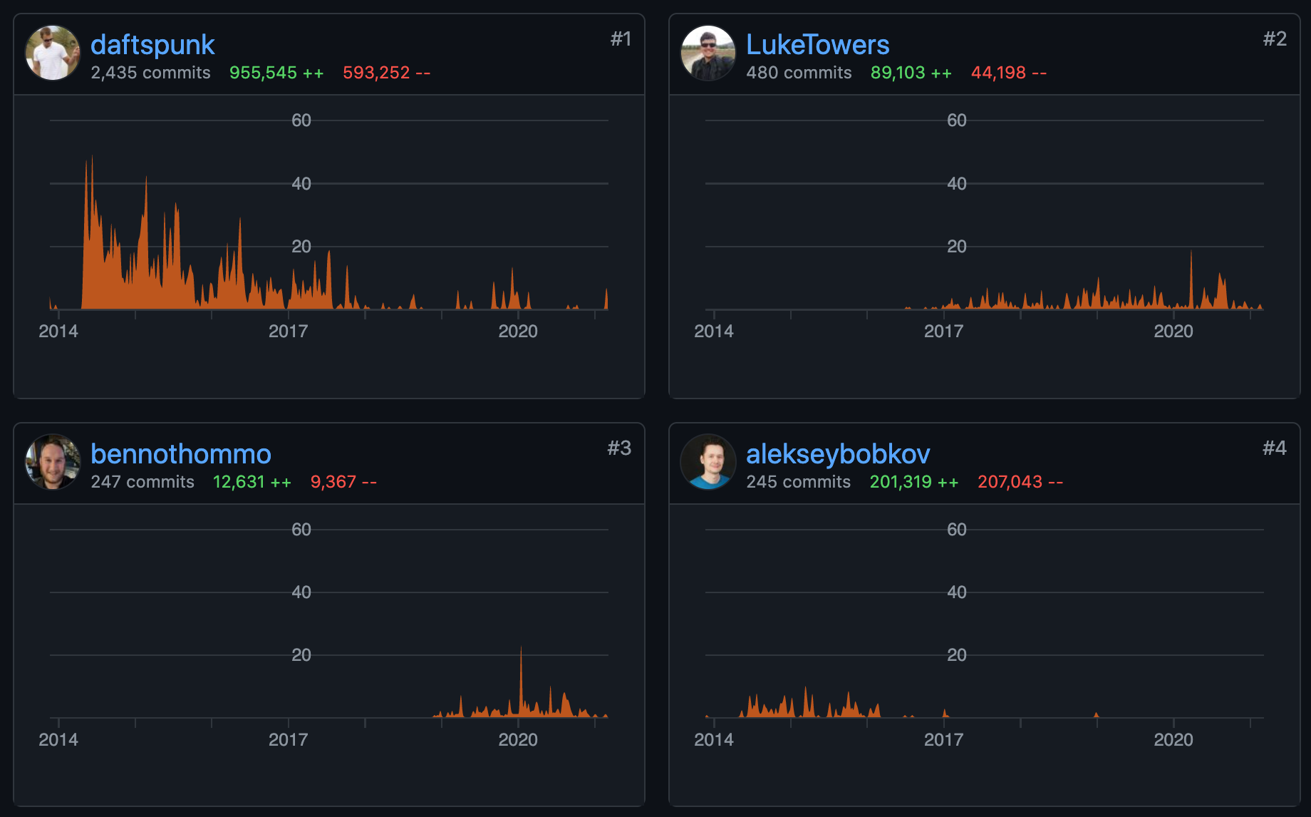The height and width of the screenshot is (817, 1311).
Task: Click bennothommo's profile avatar
Action: click(x=53, y=462)
